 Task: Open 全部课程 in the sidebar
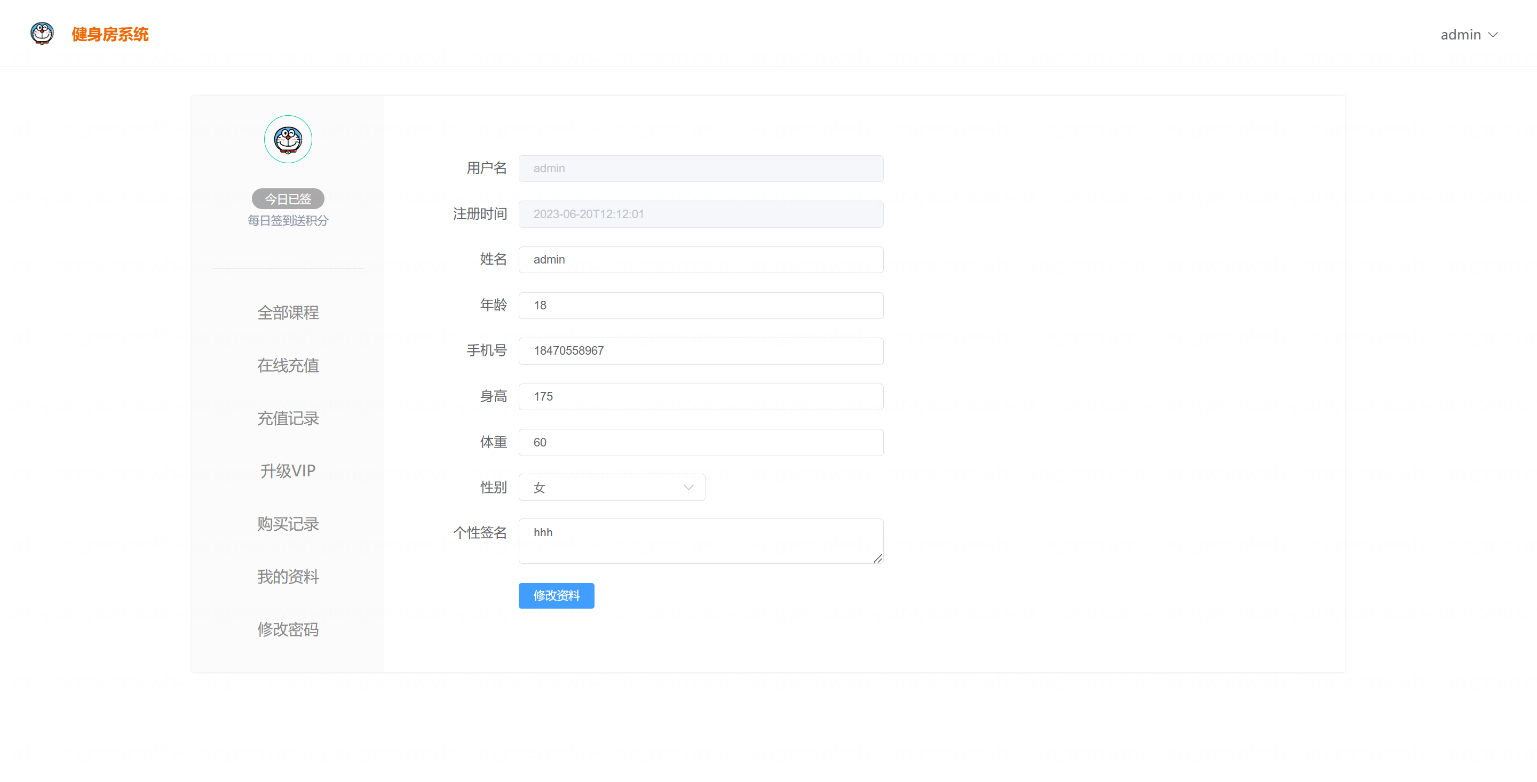point(288,313)
